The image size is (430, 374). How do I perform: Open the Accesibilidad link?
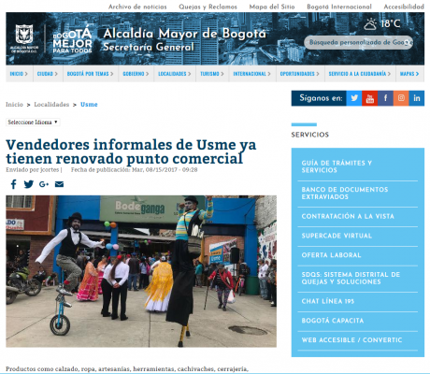pyautogui.click(x=404, y=7)
